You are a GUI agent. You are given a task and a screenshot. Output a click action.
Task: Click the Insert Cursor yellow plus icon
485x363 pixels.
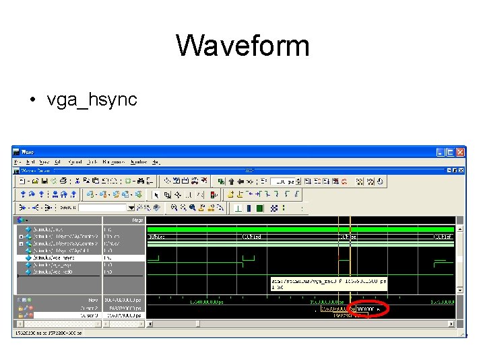230,194
